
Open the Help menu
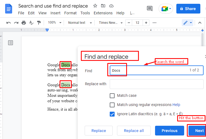coord(120,13)
